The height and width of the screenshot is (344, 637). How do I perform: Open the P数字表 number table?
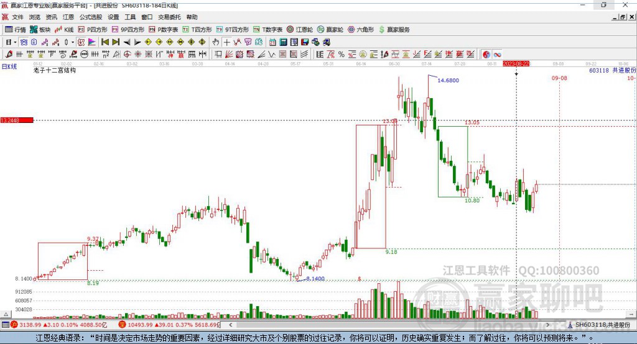click(x=164, y=30)
